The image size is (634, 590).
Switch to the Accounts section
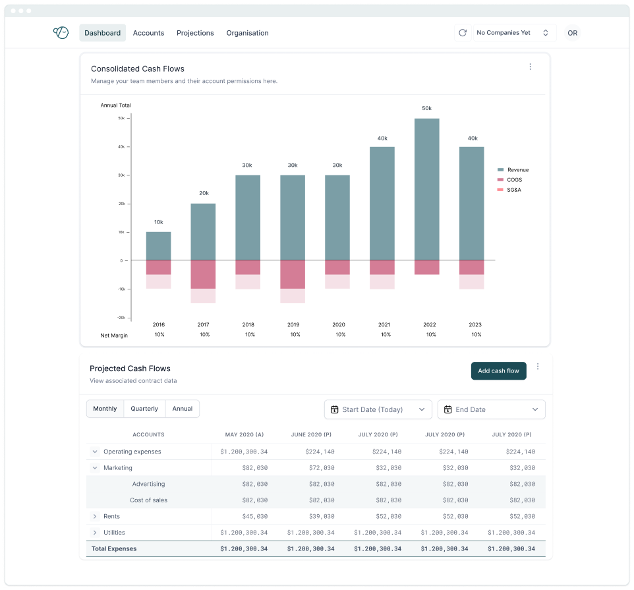(148, 32)
